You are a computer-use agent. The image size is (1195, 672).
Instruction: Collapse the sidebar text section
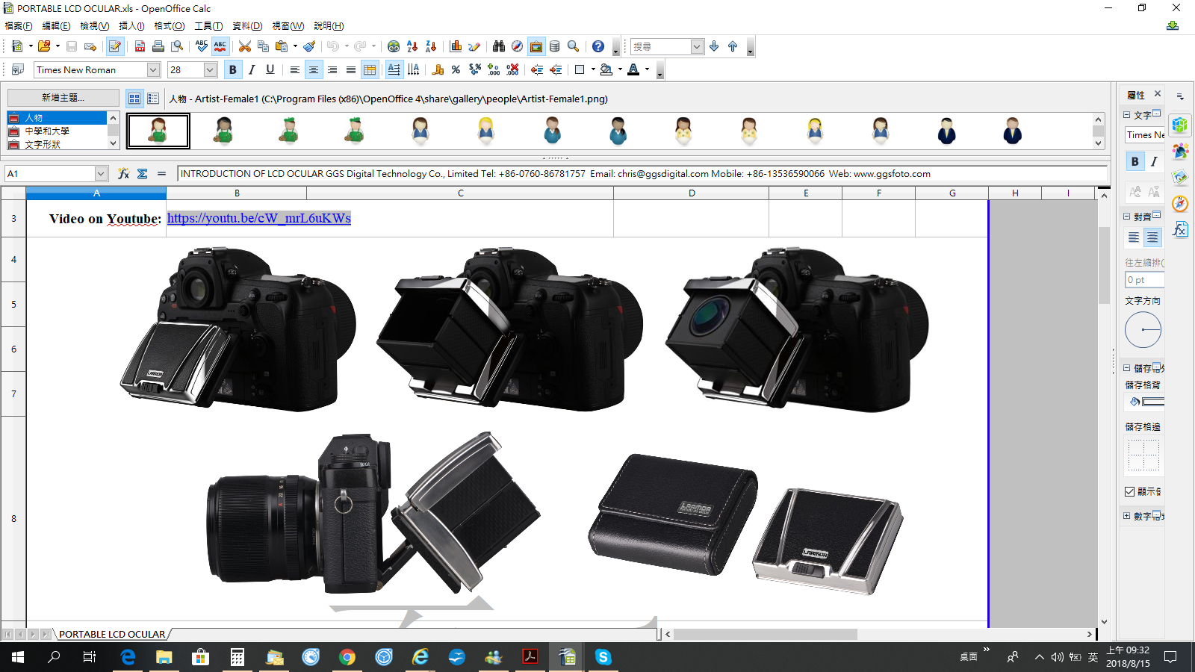coord(1127,115)
